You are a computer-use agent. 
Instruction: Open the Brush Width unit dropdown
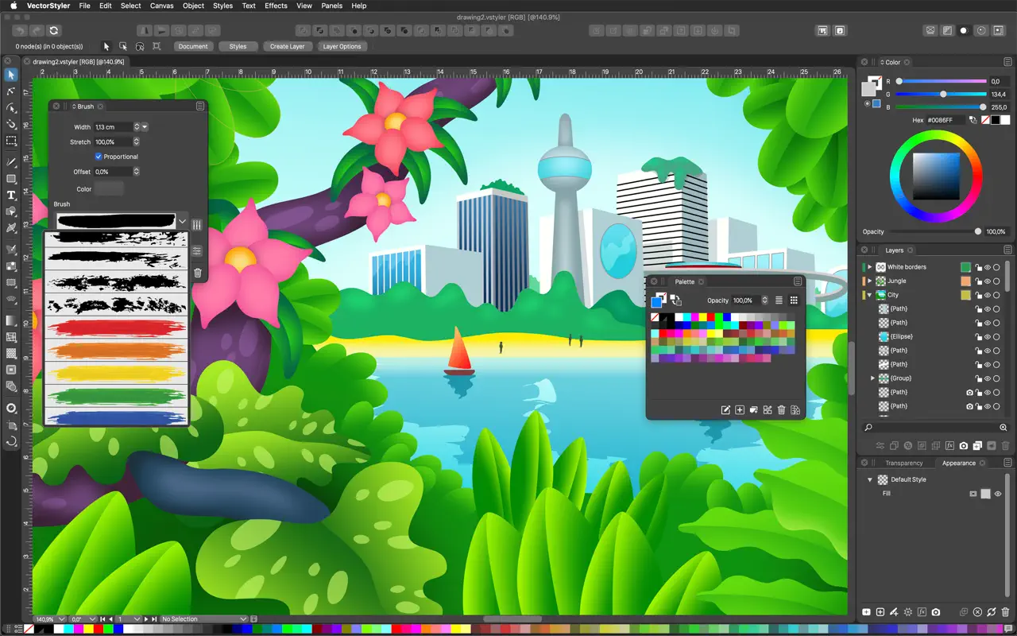click(x=145, y=127)
